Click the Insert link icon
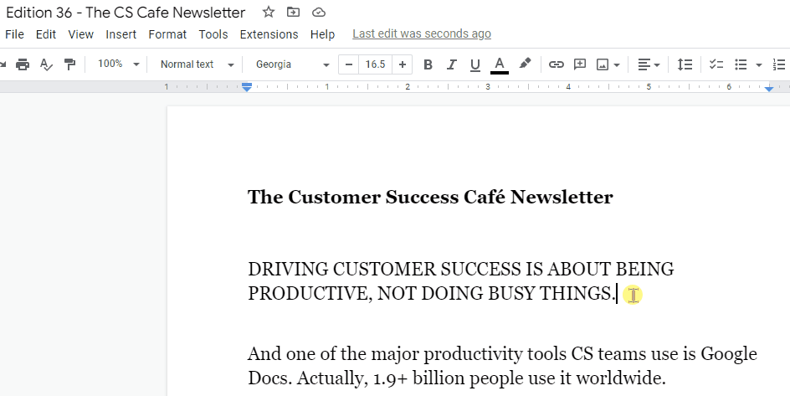790x396 pixels. (x=556, y=64)
